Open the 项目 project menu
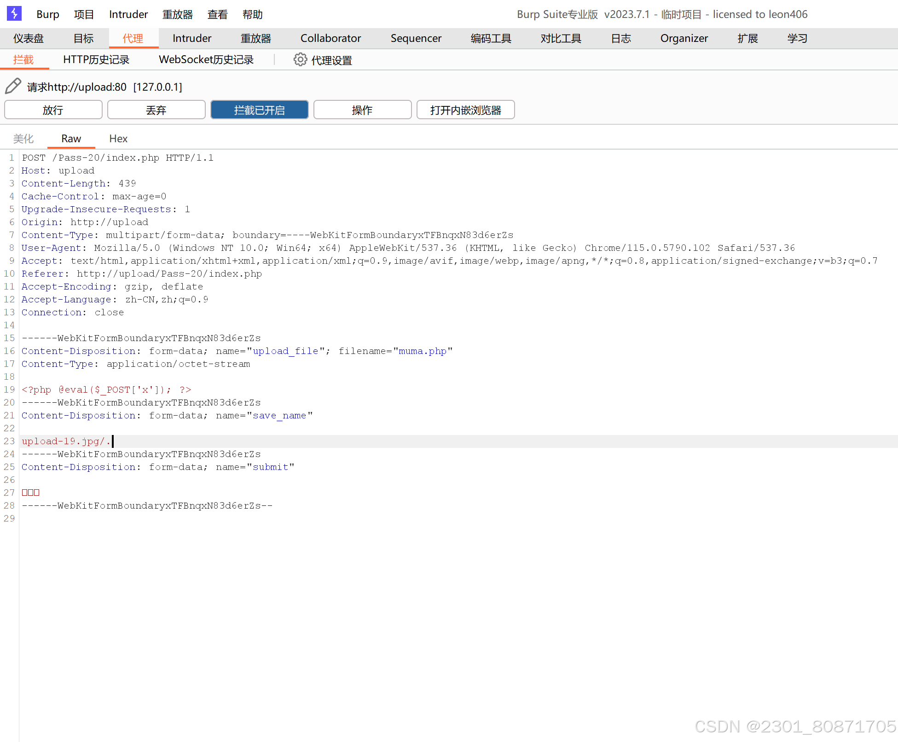Screen dimensions: 898x742 [x=84, y=14]
